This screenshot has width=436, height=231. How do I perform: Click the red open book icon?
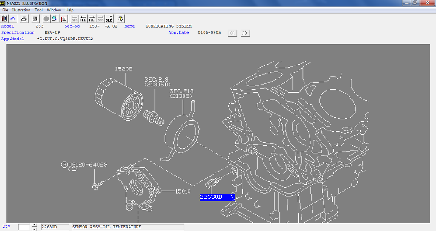pyautogui.click(x=64, y=19)
